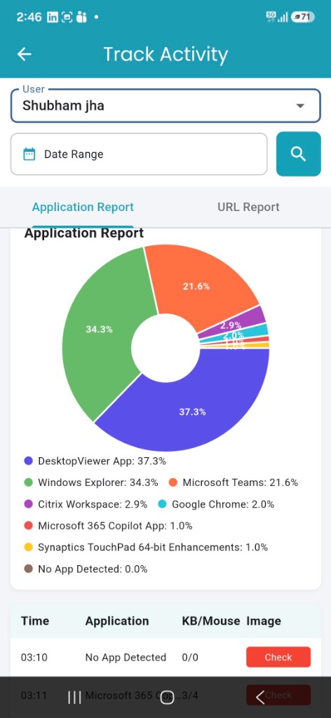
Task: Tap the battery indicator in status bar
Action: (303, 18)
